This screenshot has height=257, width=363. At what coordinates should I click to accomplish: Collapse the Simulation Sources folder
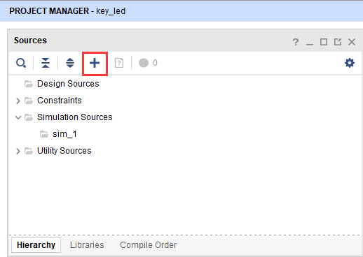point(18,117)
